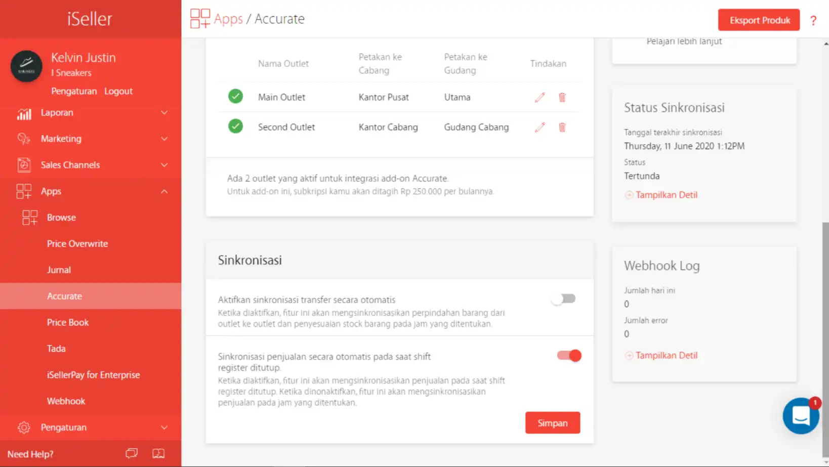Click Pengaturan link under user name
The height and width of the screenshot is (467, 829).
(x=74, y=91)
